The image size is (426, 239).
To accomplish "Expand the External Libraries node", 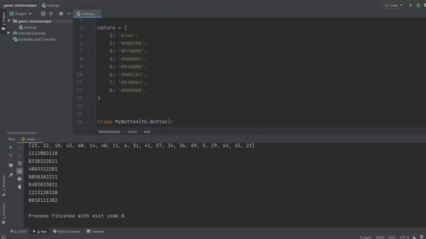I will (x=9, y=33).
